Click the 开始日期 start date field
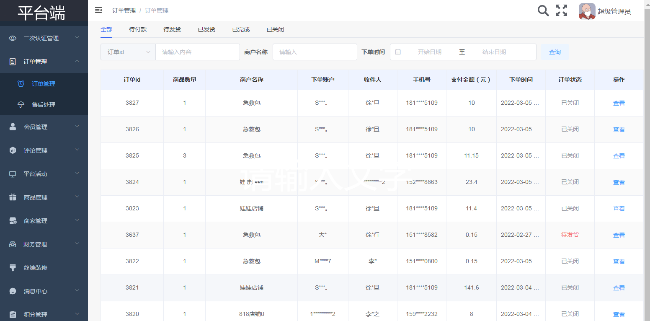This screenshot has height=321, width=650. pyautogui.click(x=429, y=52)
